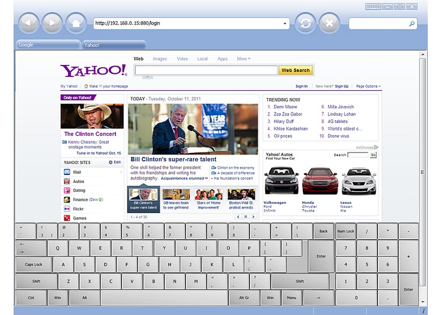Click the Q key on virtual keyboard
The image size is (441, 315).
click(x=58, y=248)
